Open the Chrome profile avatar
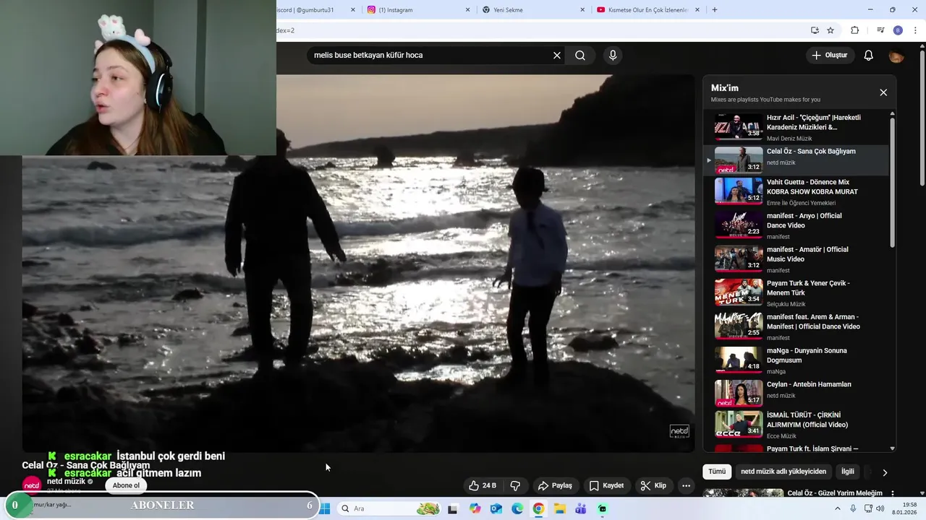 click(x=898, y=30)
